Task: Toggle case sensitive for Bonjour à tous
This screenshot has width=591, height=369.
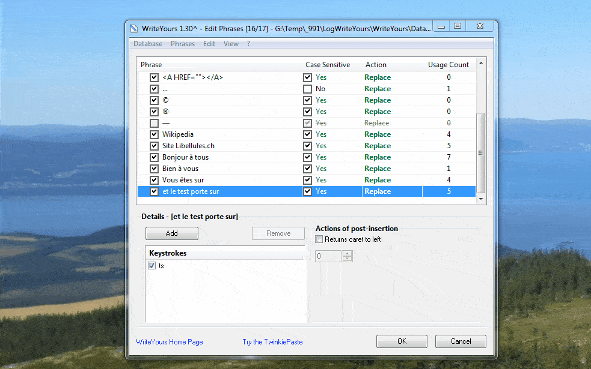Action: [x=308, y=157]
